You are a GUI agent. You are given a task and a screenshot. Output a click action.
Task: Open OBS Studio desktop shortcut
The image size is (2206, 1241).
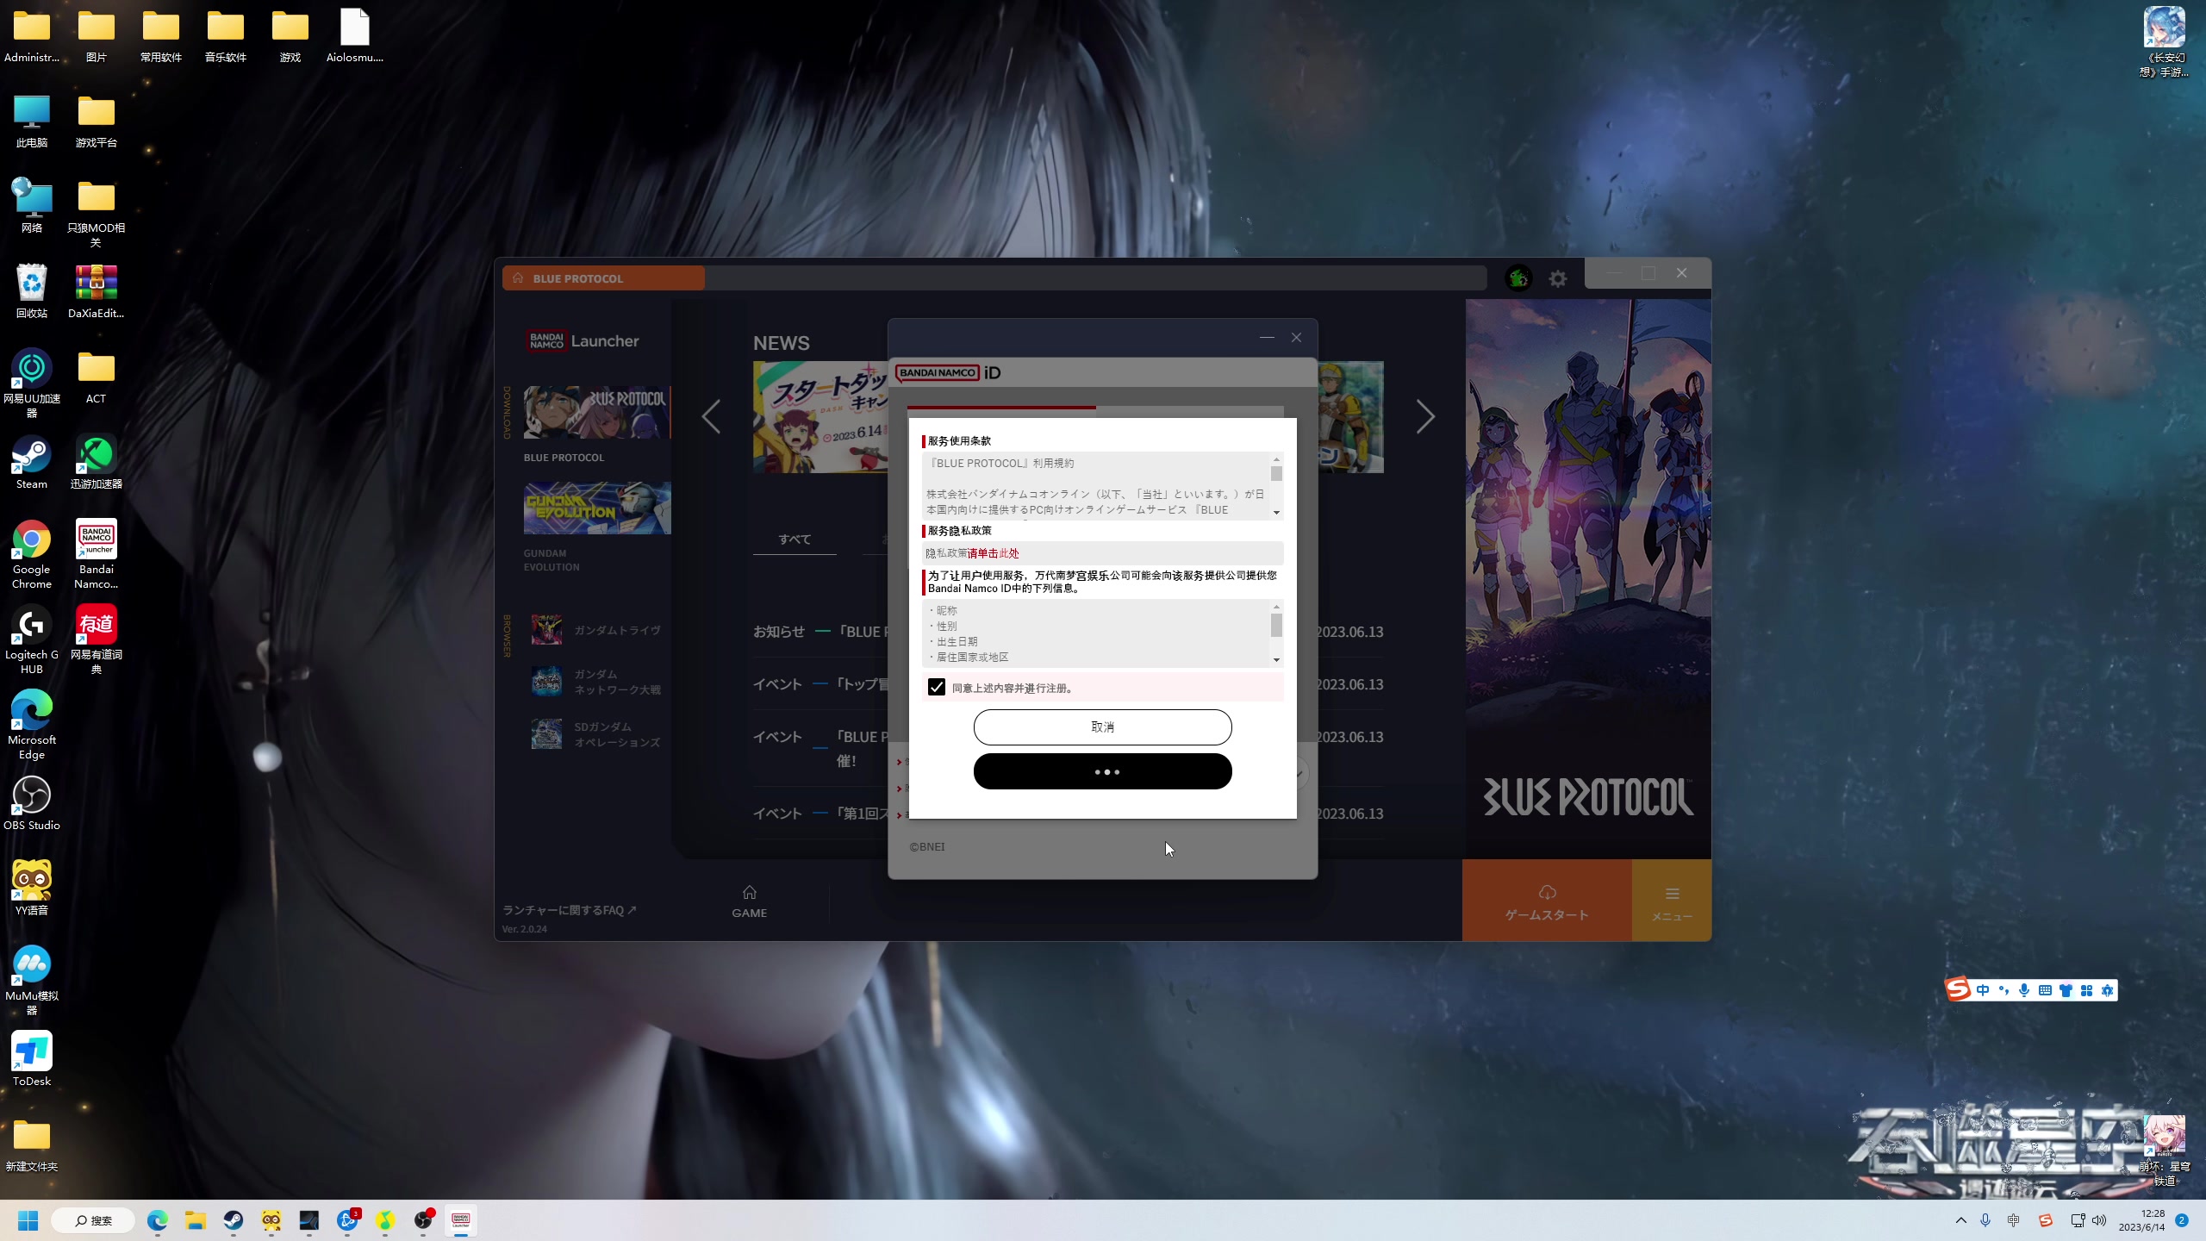pos(32,803)
